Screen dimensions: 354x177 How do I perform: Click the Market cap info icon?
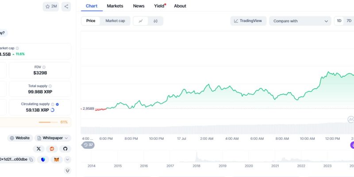tap(17, 48)
